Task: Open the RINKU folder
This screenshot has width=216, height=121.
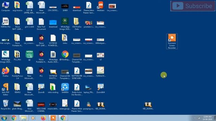Action: tap(17, 88)
